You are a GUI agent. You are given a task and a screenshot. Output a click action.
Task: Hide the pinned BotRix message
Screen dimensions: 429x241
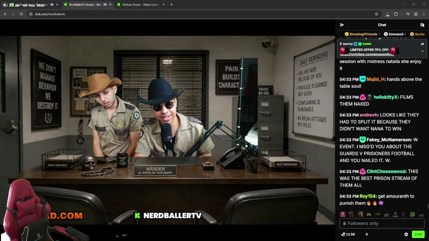(422, 44)
